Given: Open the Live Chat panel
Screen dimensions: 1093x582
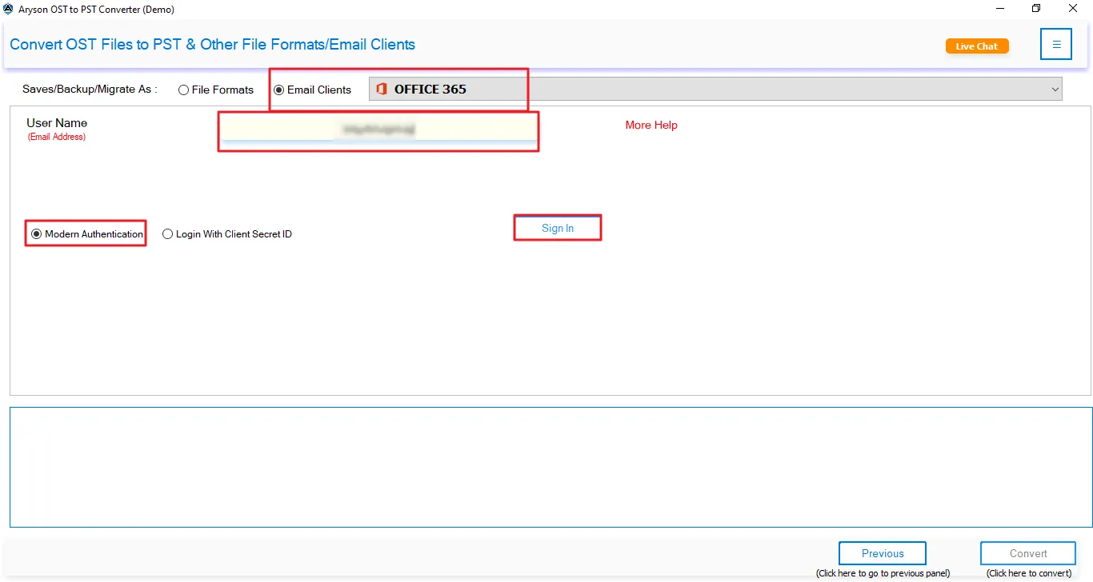Looking at the screenshot, I should (976, 46).
